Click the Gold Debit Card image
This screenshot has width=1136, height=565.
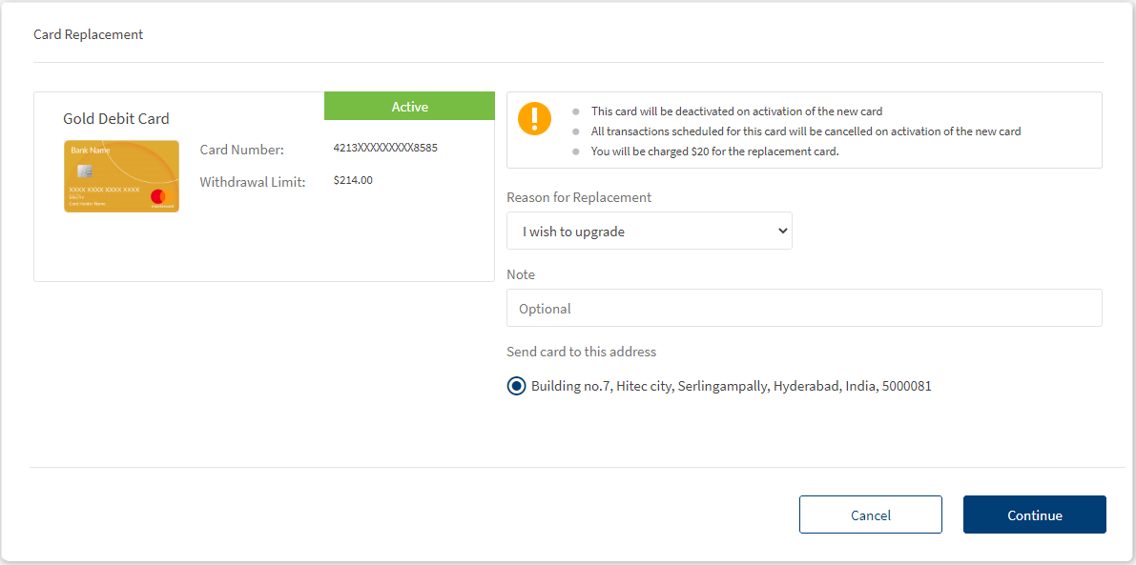[x=121, y=176]
